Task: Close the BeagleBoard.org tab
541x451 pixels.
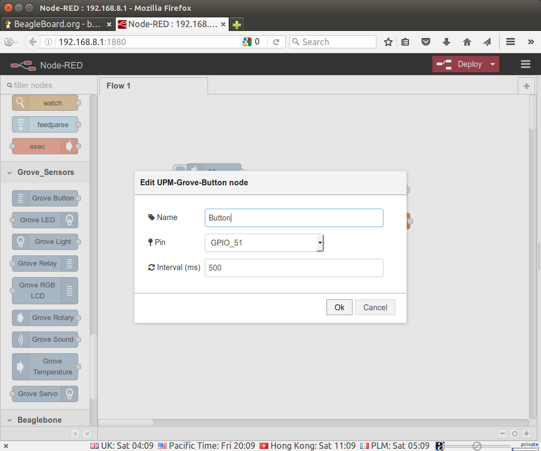Action: coord(109,24)
